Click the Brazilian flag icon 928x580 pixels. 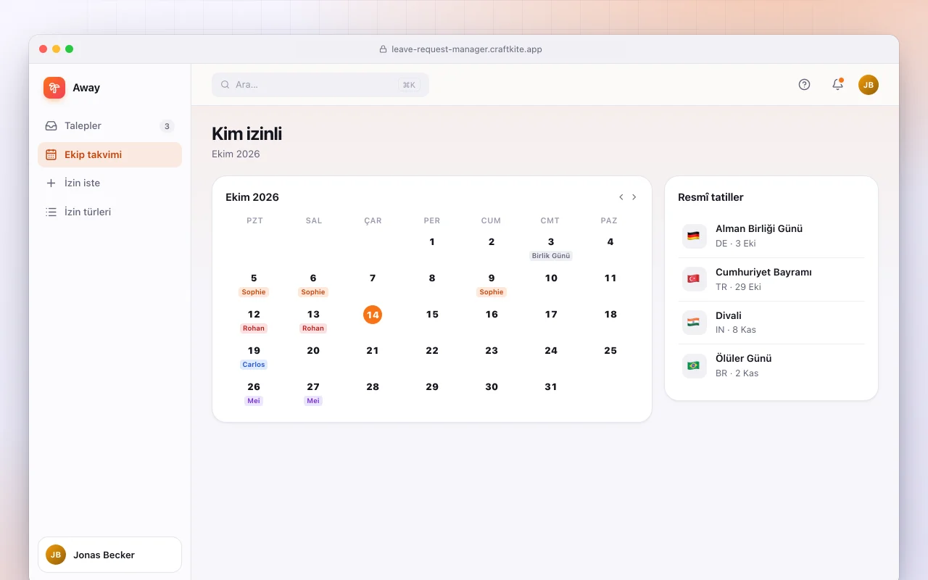tap(694, 365)
